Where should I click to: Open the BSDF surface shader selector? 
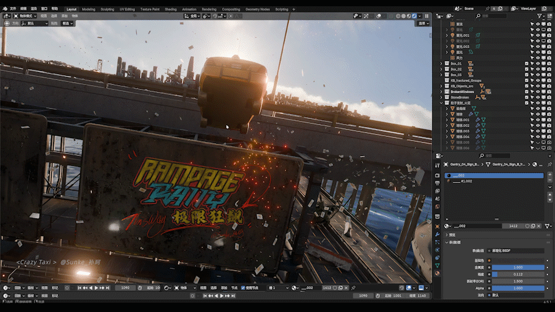(516, 251)
